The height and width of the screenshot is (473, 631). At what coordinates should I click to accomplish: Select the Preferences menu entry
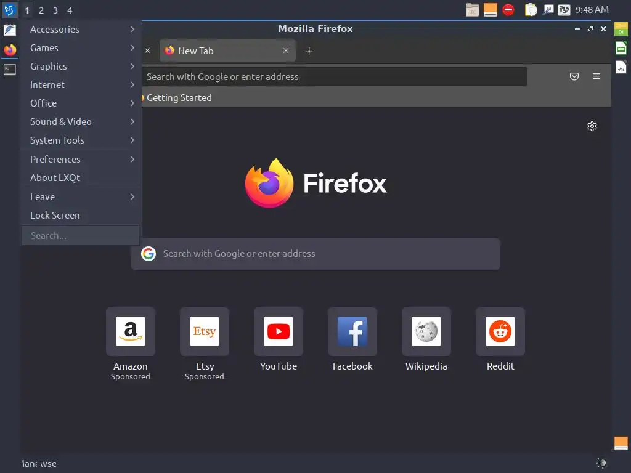tap(81, 160)
